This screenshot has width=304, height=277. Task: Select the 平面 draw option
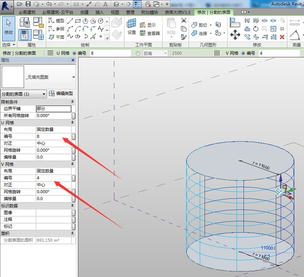pyautogui.click(x=56, y=37)
